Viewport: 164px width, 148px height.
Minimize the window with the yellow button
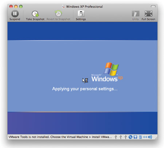pos(16,7)
